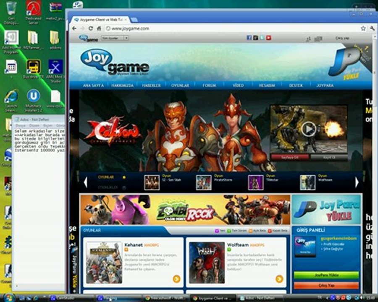The height and width of the screenshot is (302, 378).
Task: Click the Profil Güncelle link
Action: tap(334, 244)
